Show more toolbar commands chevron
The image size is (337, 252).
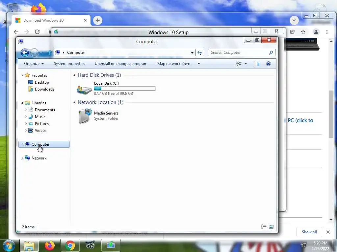click(x=198, y=64)
